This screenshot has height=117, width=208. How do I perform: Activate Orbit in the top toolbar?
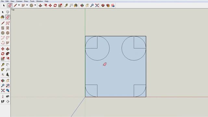[82, 6]
